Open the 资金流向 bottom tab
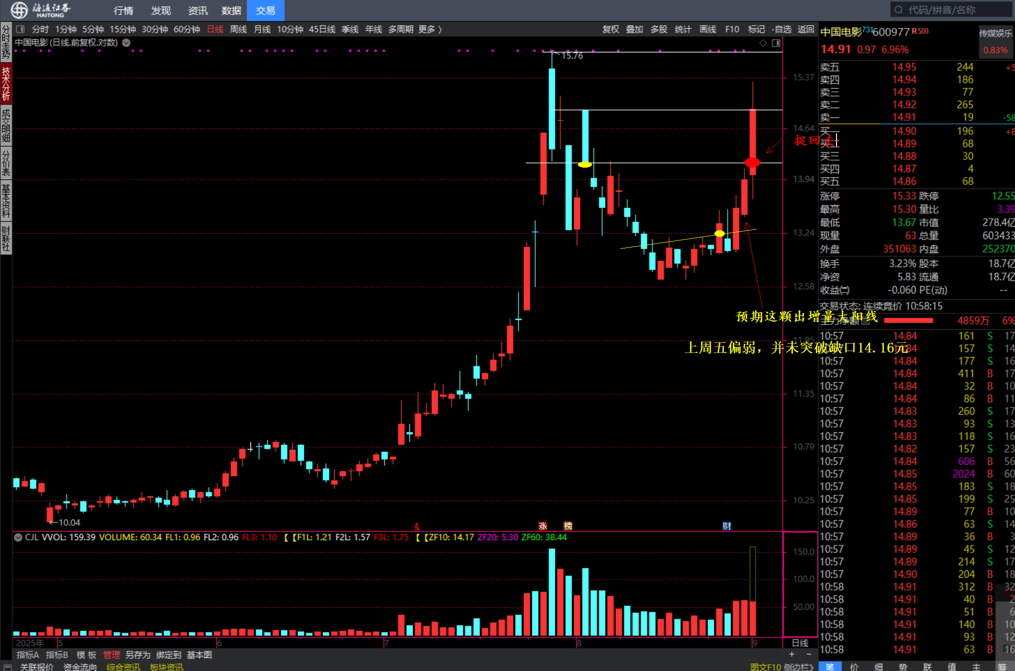1015x671 pixels. [80, 667]
